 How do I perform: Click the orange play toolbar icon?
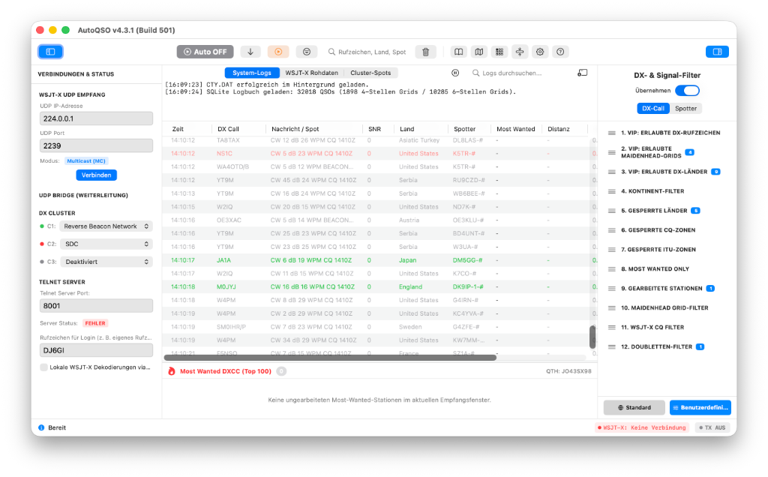(278, 52)
